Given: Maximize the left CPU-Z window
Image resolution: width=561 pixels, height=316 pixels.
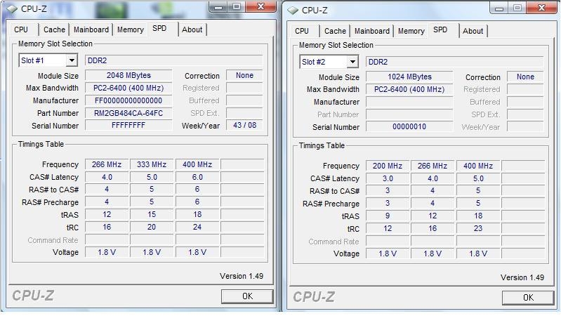Looking at the screenshot, I should (x=237, y=7).
